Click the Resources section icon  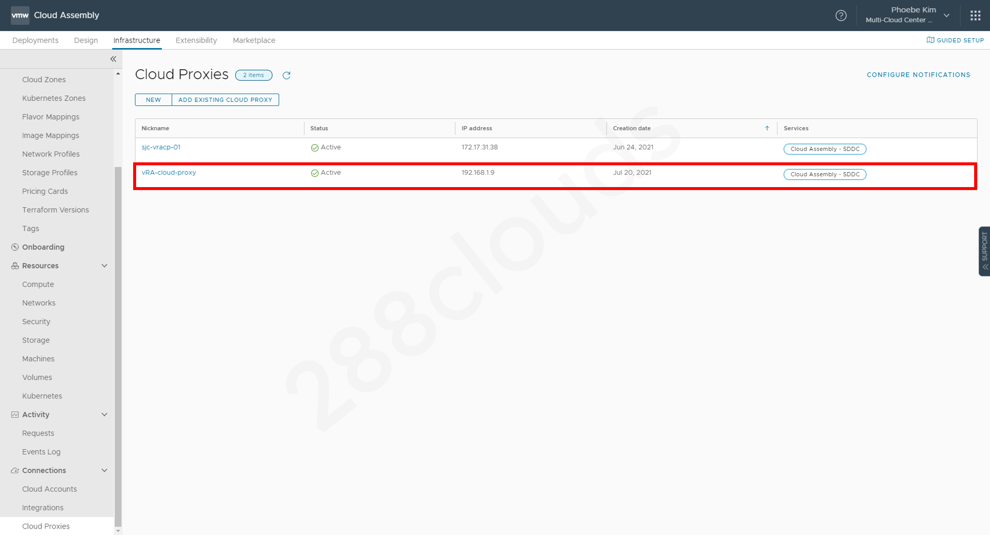point(15,266)
